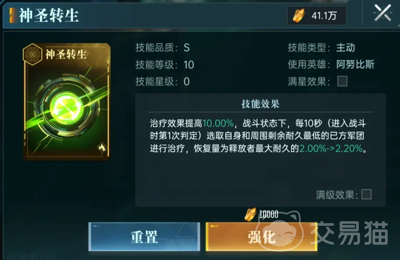Screen dimensions: 400x260
Task: Click the small flame badge on card corner
Action: (102, 147)
